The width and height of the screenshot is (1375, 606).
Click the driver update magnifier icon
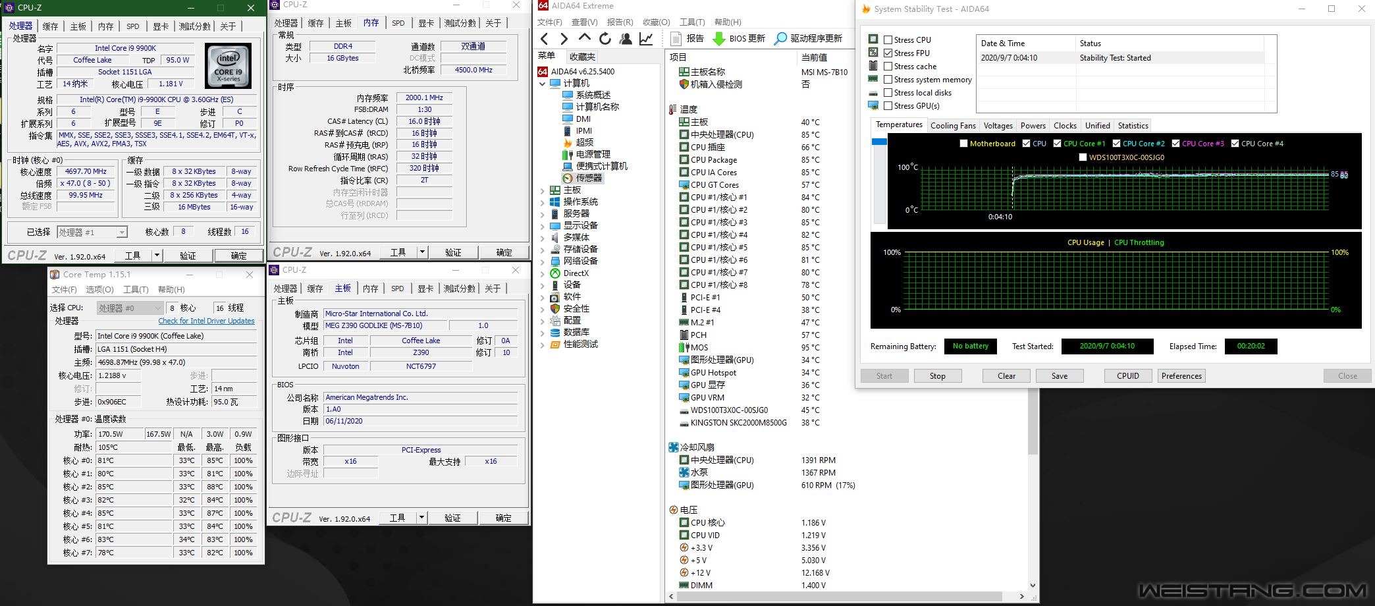pyautogui.click(x=780, y=39)
